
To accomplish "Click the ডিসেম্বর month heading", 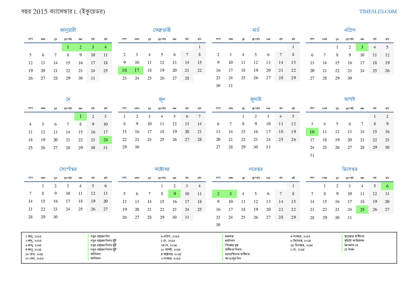I will click(x=349, y=169).
